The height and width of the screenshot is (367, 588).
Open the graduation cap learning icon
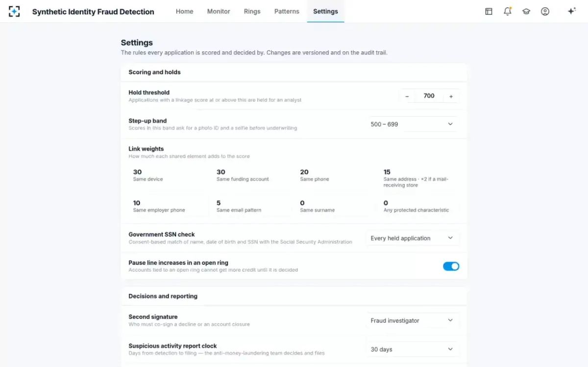pos(526,11)
